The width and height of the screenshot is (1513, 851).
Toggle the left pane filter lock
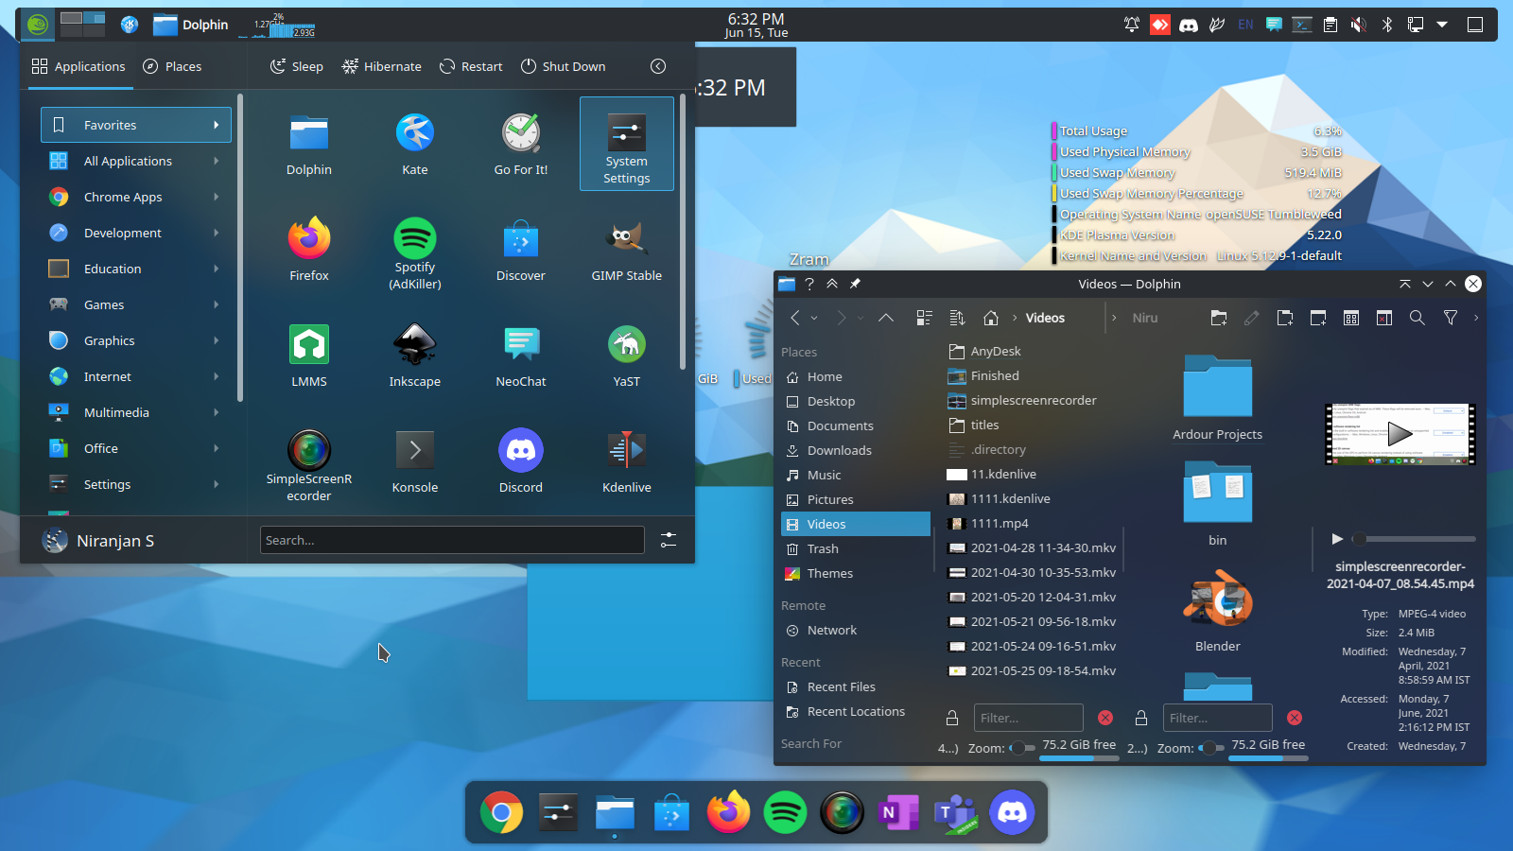(x=952, y=718)
